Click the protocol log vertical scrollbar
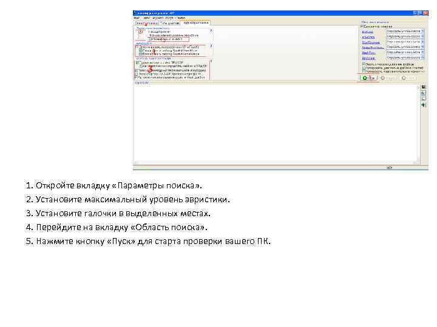 [x=418, y=123]
